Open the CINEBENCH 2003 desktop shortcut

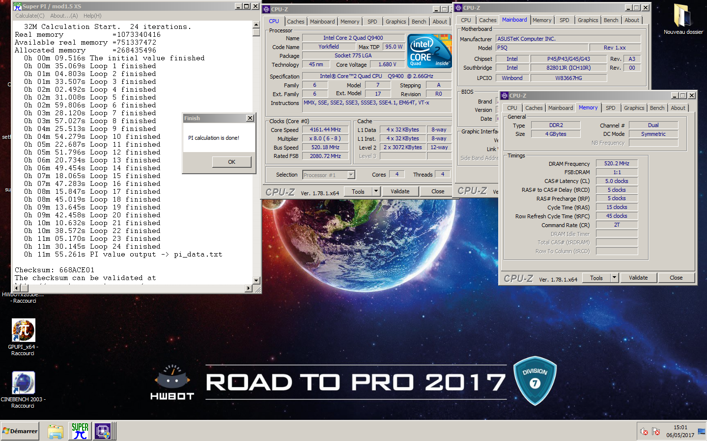pyautogui.click(x=23, y=384)
